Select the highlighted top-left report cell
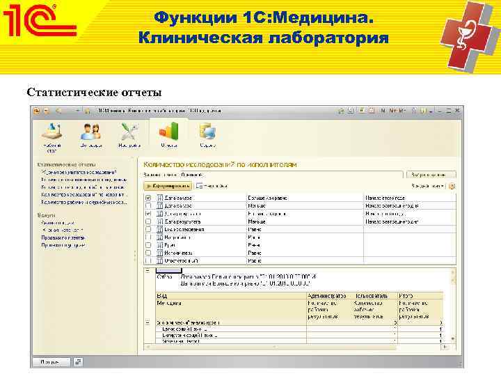Viewport: 501px width, 376px height. coord(168,271)
